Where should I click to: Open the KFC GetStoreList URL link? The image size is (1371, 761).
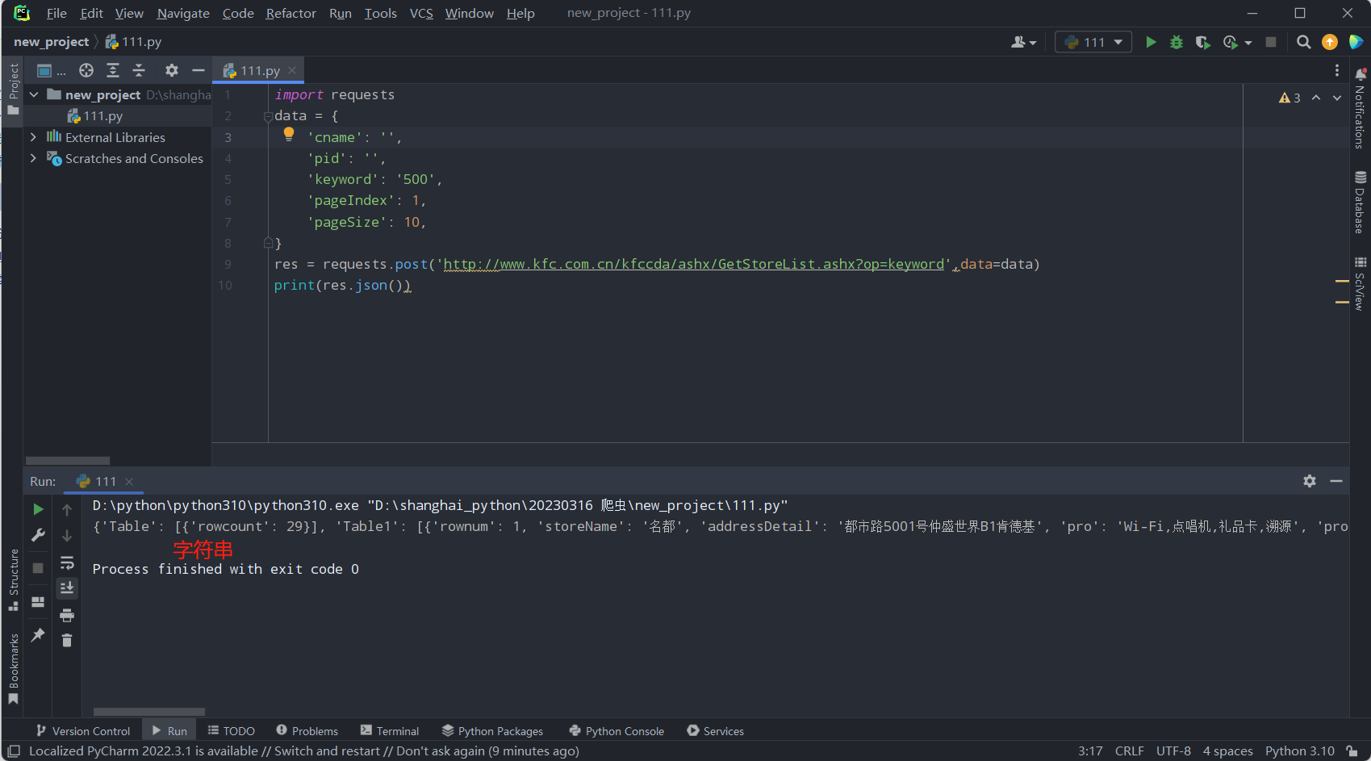(x=693, y=264)
